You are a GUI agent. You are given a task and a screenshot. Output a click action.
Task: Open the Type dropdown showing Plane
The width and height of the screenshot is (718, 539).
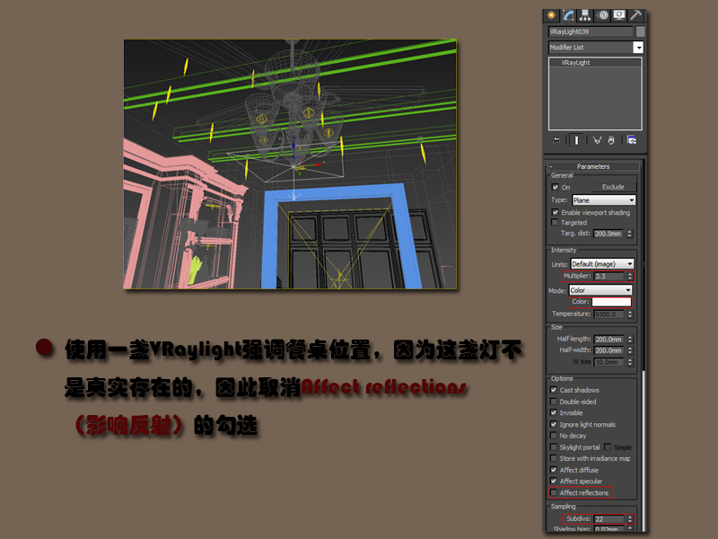(603, 200)
